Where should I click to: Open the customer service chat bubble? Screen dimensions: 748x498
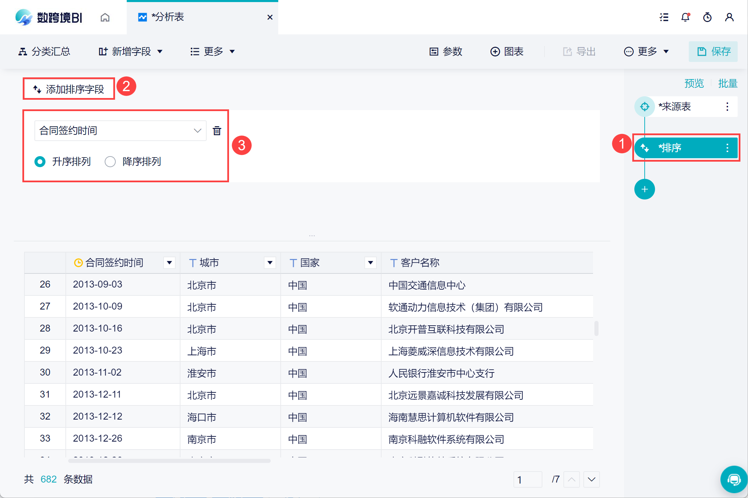click(x=734, y=479)
